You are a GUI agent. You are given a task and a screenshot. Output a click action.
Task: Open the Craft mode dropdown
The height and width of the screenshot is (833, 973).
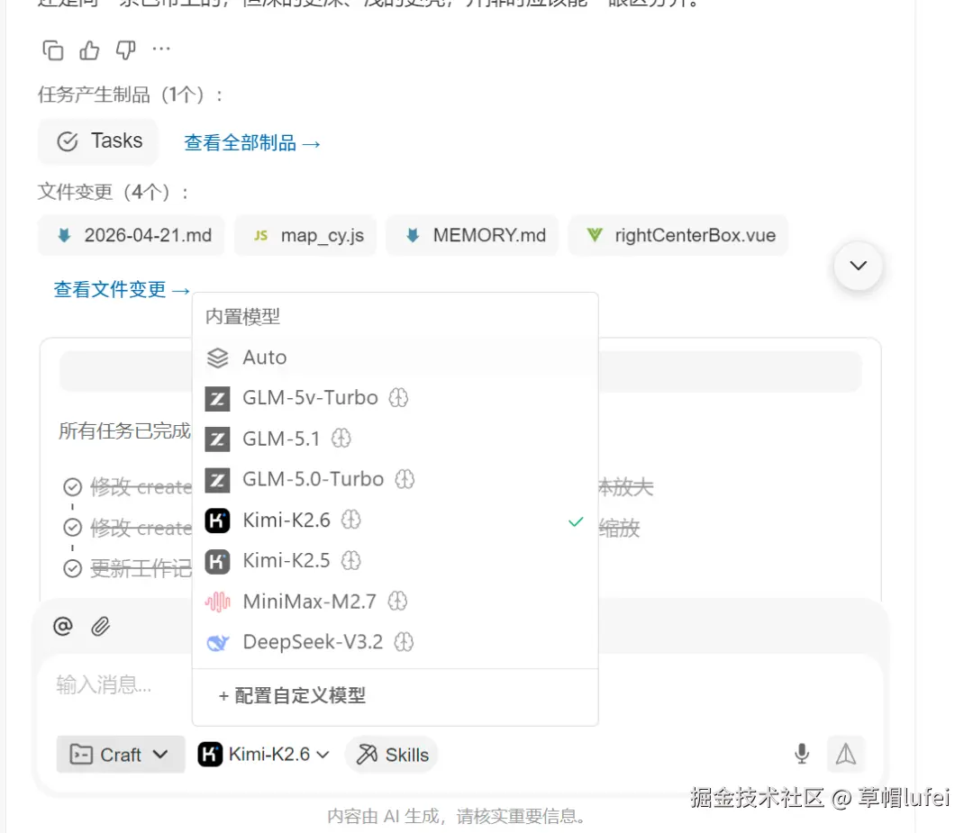(121, 755)
